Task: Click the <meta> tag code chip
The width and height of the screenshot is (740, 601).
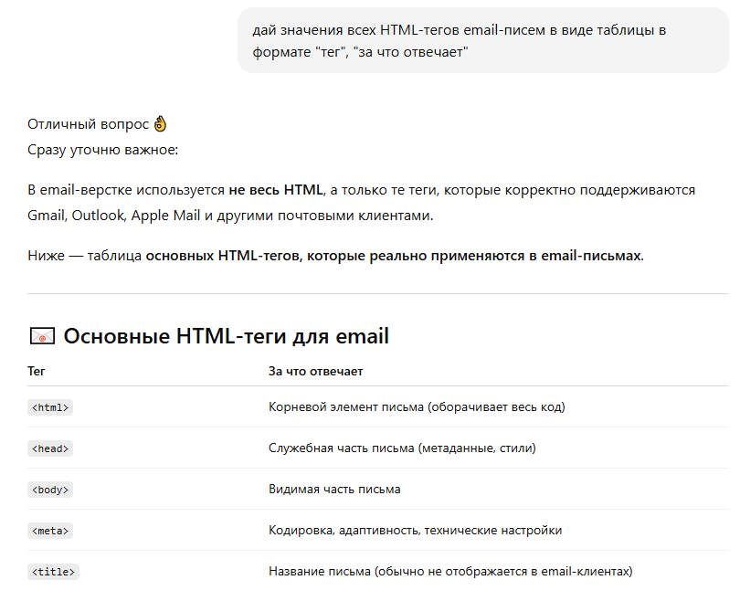Action: [50, 531]
